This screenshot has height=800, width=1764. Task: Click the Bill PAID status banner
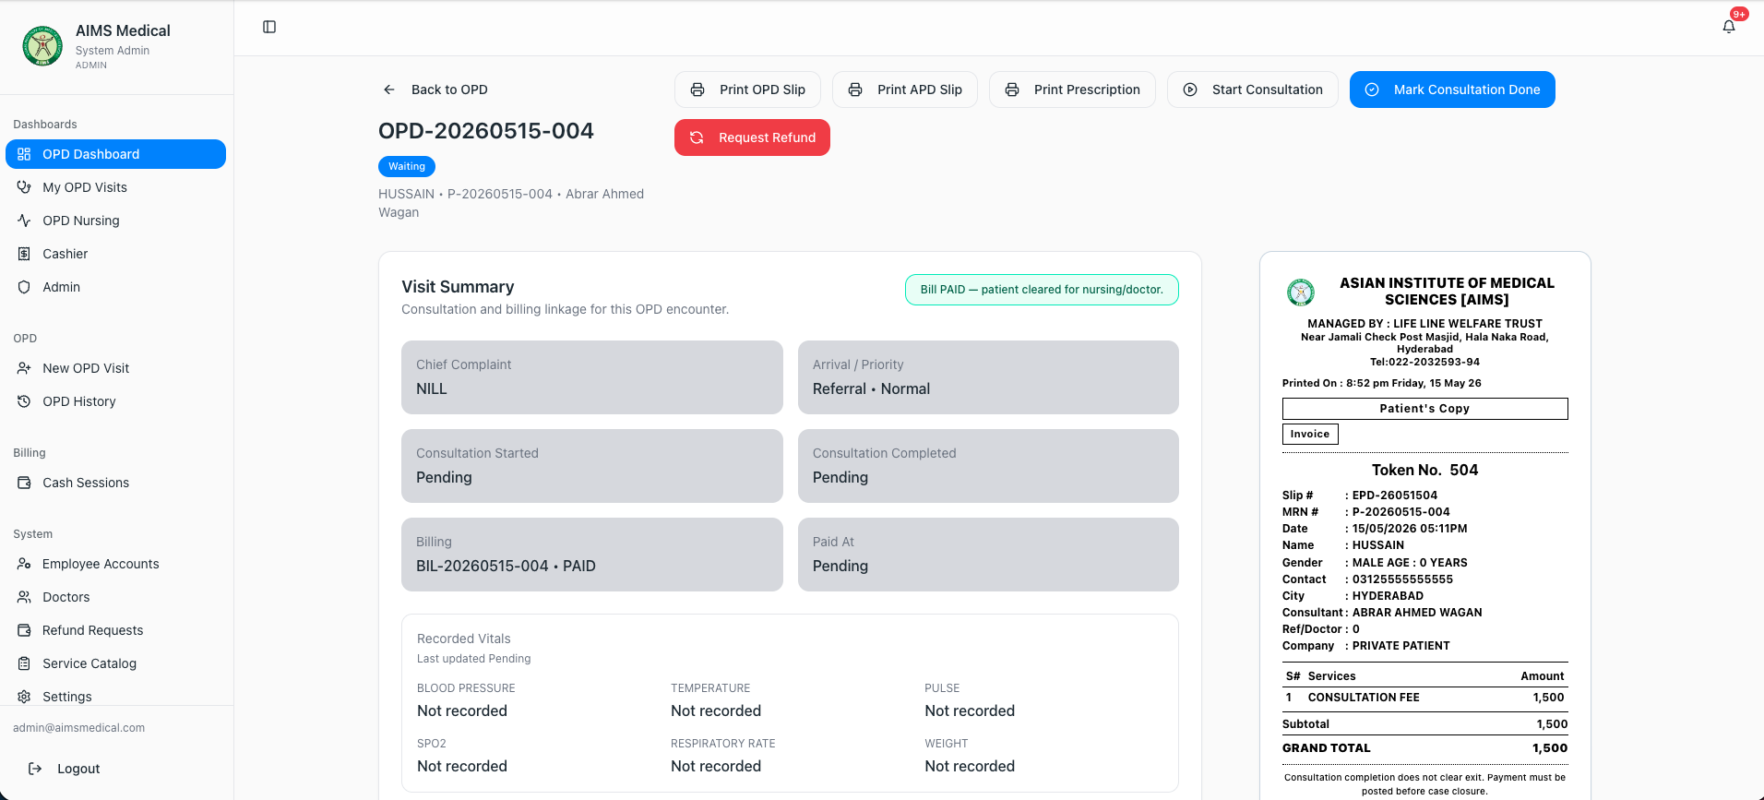click(1042, 290)
